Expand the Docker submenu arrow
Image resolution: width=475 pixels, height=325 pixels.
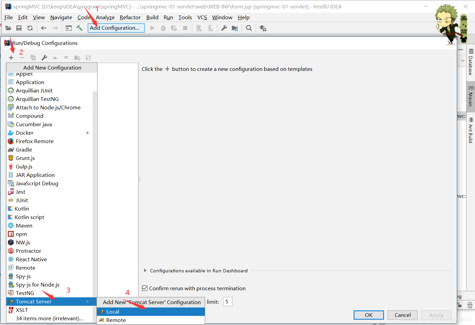click(88, 133)
